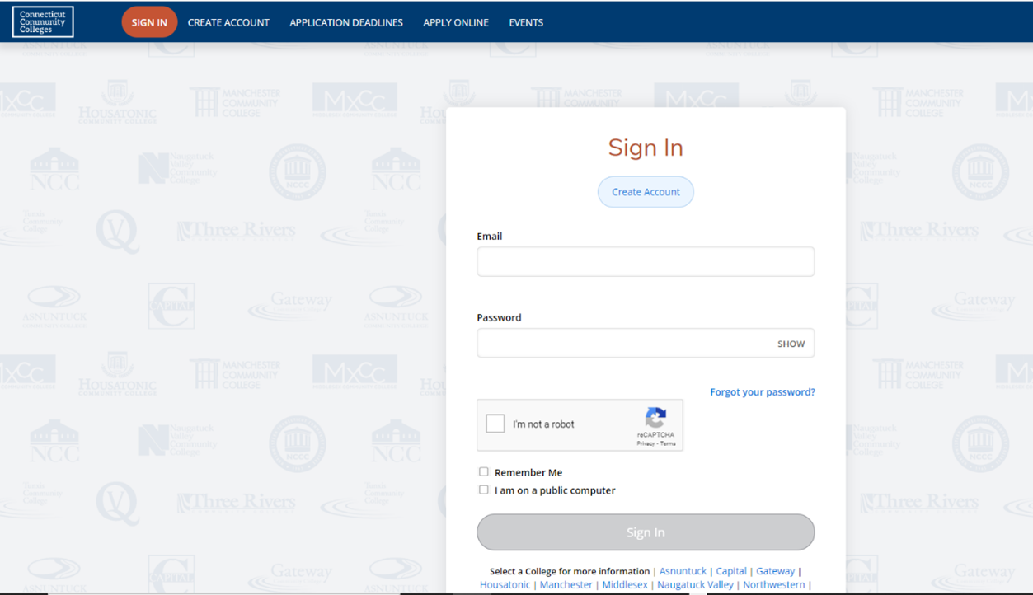Open reCAPTCHA Terms link

668,443
